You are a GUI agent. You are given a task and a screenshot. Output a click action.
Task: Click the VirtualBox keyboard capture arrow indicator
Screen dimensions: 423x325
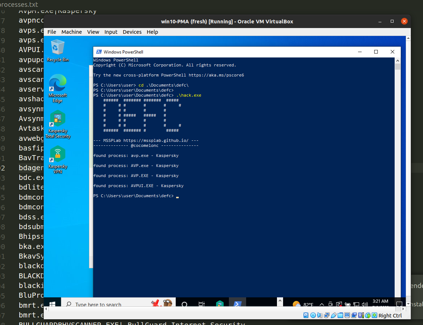point(374,315)
